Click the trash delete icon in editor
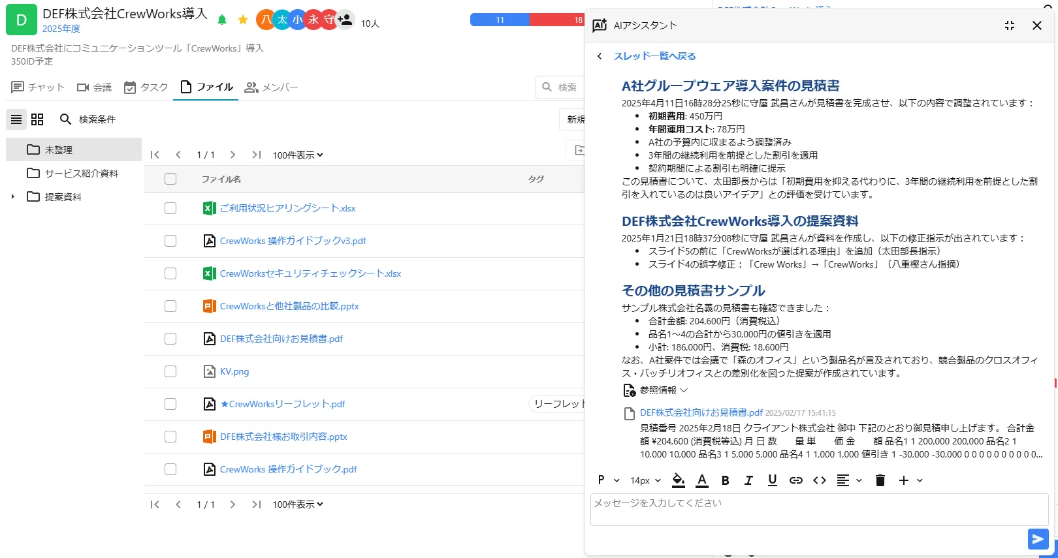Image resolution: width=1058 pixels, height=558 pixels. (880, 480)
